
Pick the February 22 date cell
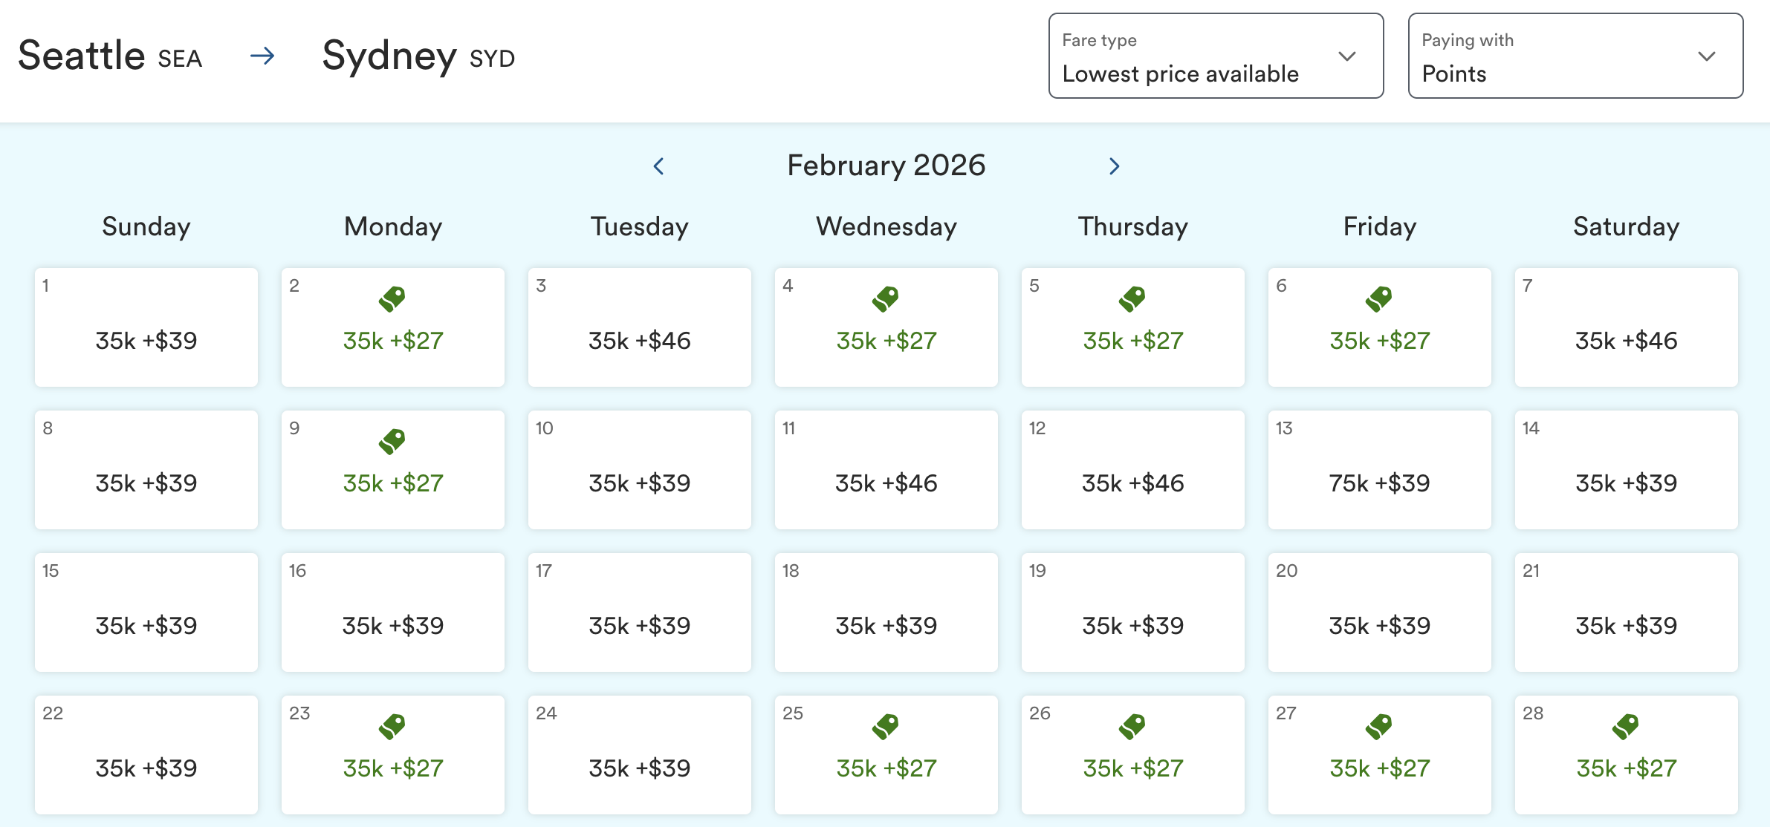146,756
